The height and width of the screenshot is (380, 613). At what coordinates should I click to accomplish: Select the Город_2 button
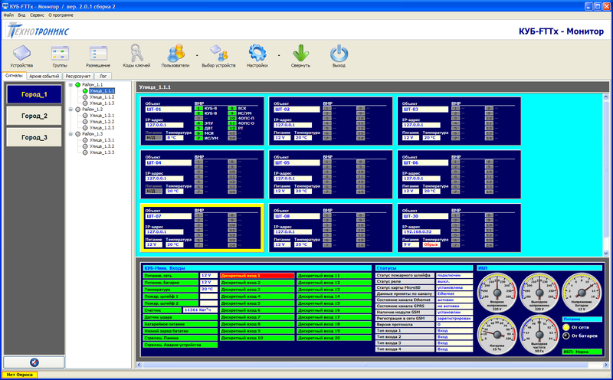pyautogui.click(x=34, y=116)
